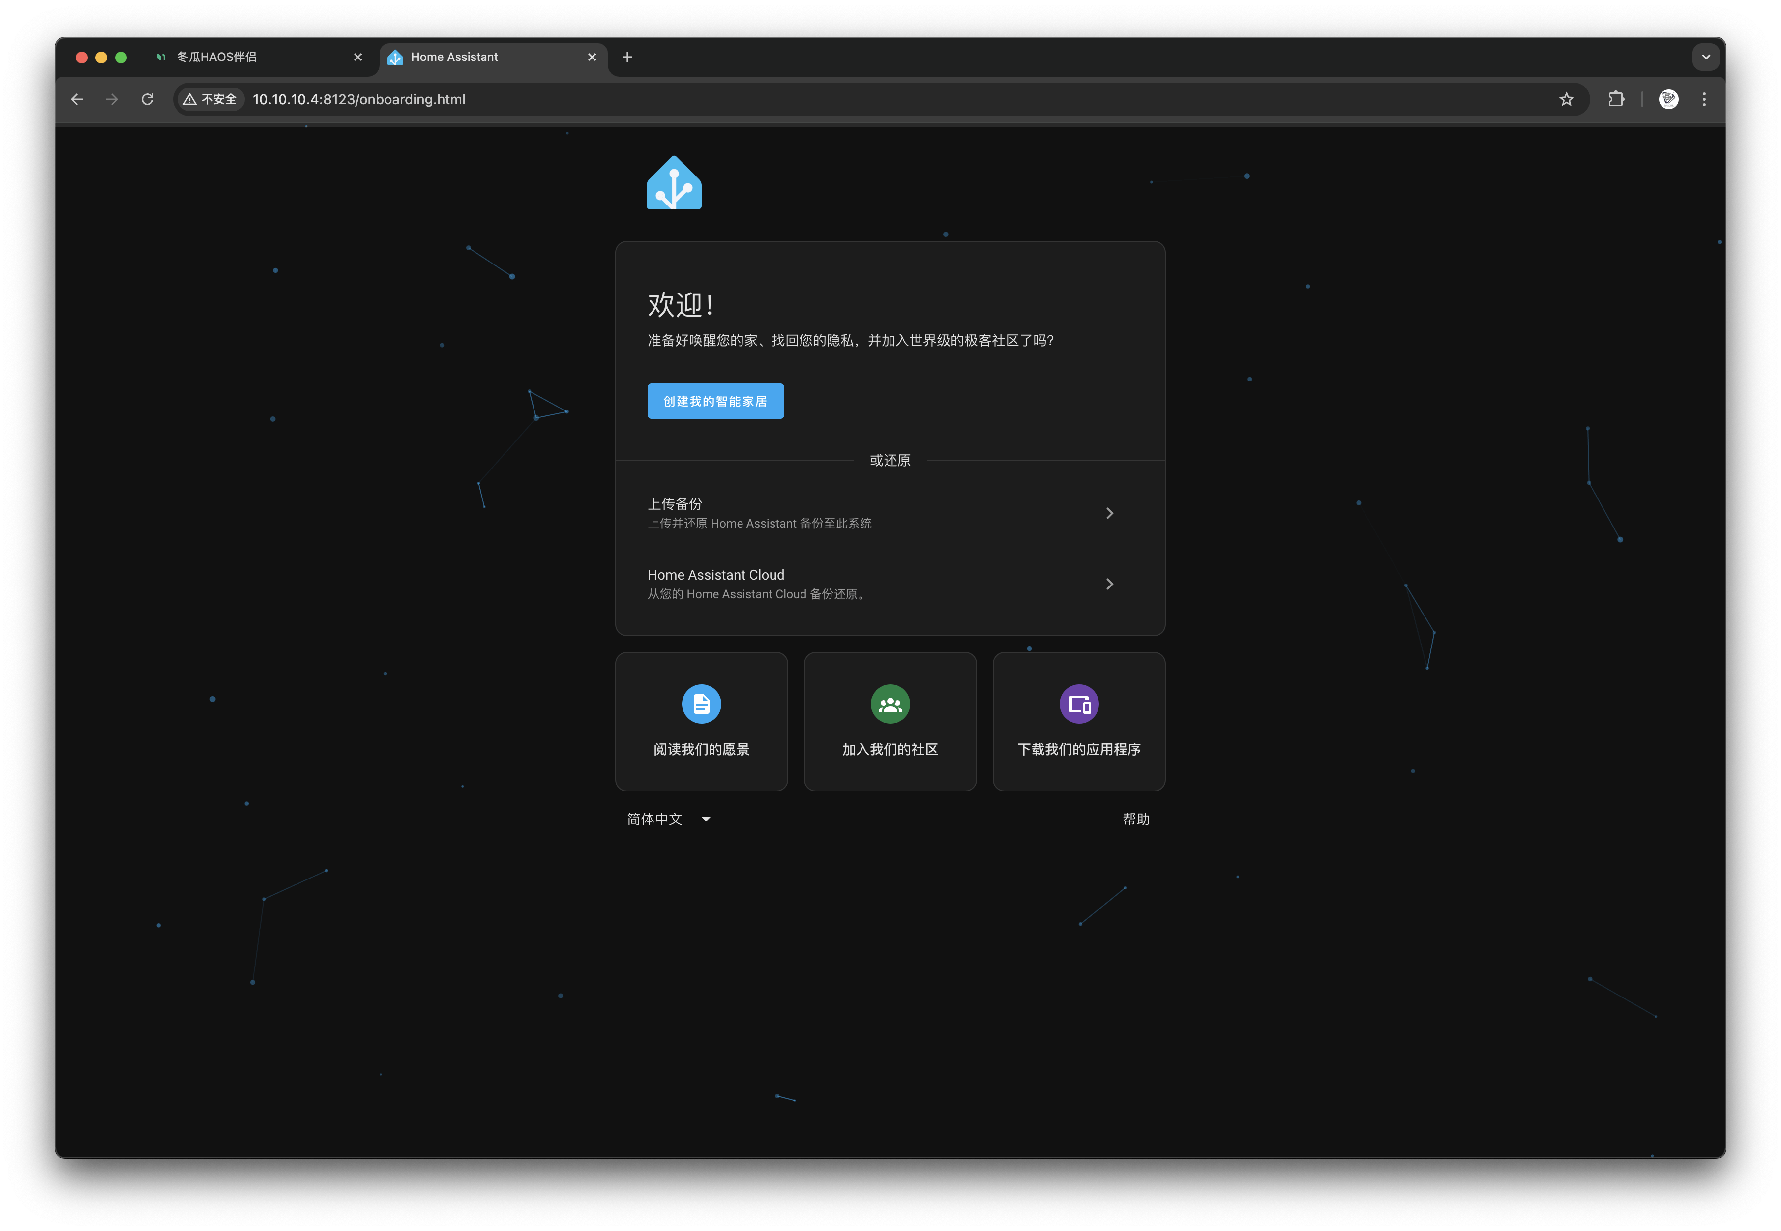Click the 不安全 site security warning
The width and height of the screenshot is (1781, 1231).
tap(210, 99)
